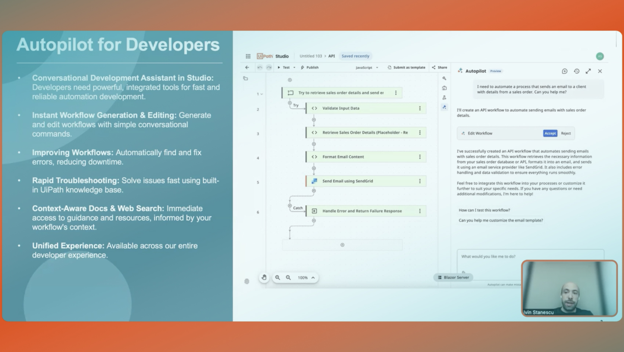Close the Autopilot panel
624x352 pixels.
coord(600,71)
